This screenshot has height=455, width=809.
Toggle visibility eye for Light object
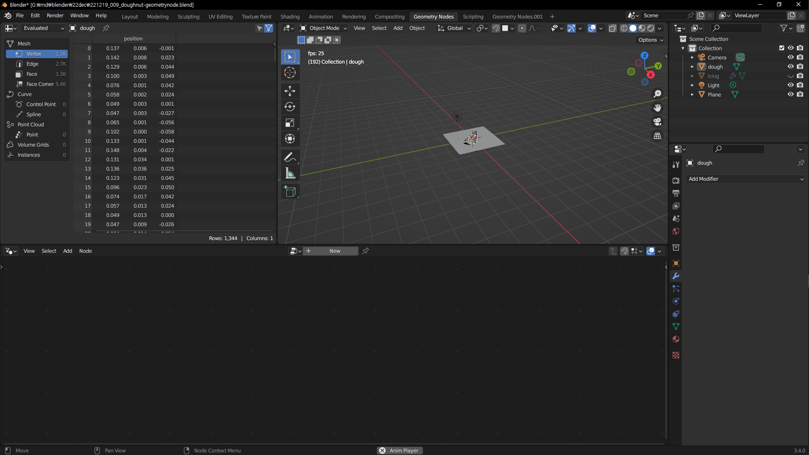point(790,85)
